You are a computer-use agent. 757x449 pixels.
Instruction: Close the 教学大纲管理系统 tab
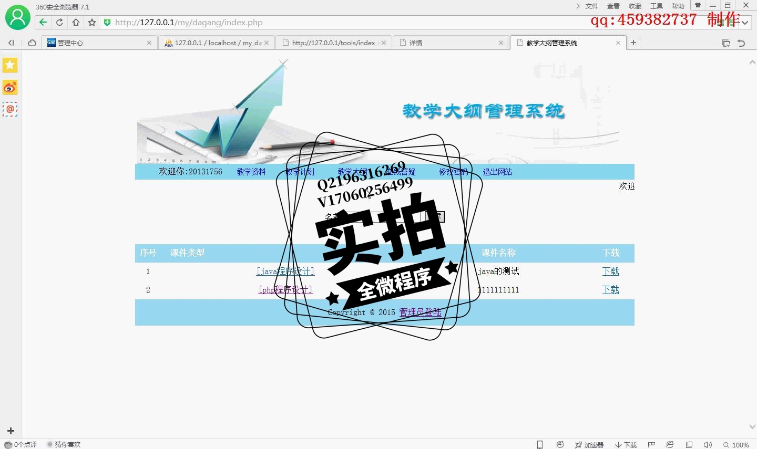click(618, 43)
